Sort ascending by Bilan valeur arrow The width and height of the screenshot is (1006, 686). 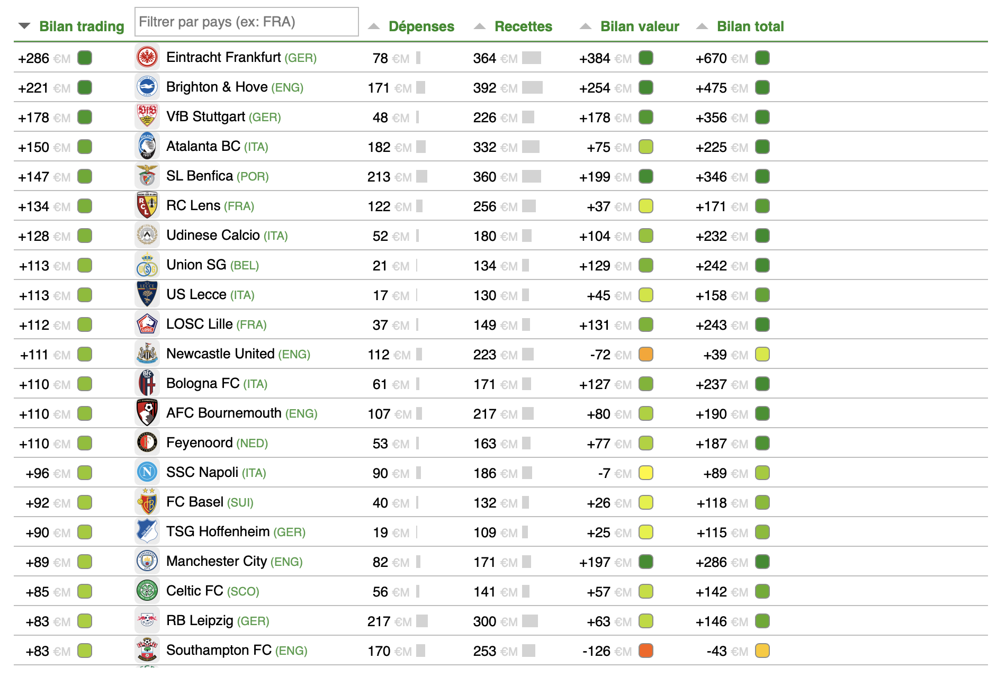586,26
